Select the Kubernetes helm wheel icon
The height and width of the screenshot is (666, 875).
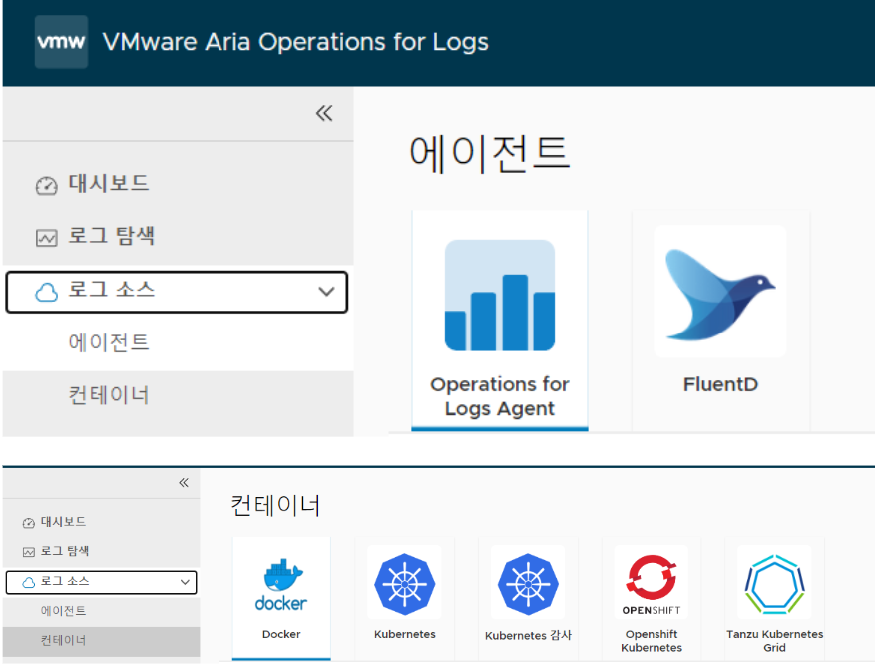(x=405, y=584)
